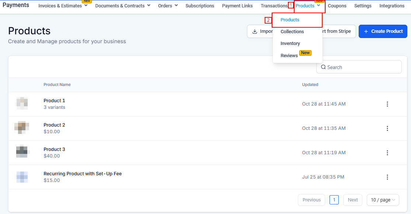Click the Updated column header
The width and height of the screenshot is (411, 214).
point(310,85)
